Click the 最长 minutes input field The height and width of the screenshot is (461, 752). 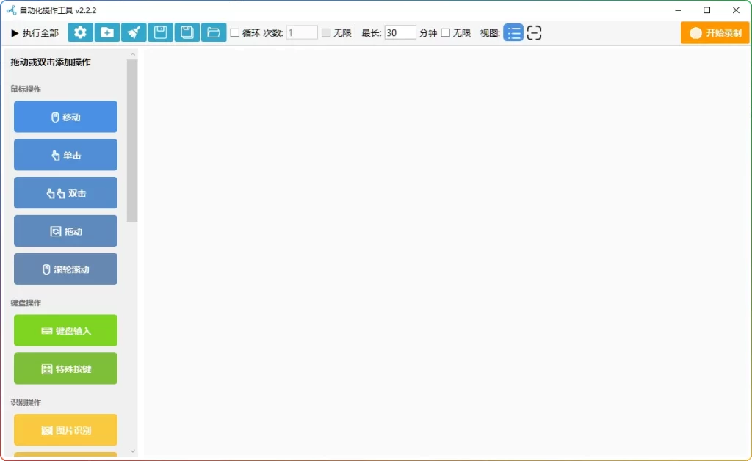tap(399, 32)
